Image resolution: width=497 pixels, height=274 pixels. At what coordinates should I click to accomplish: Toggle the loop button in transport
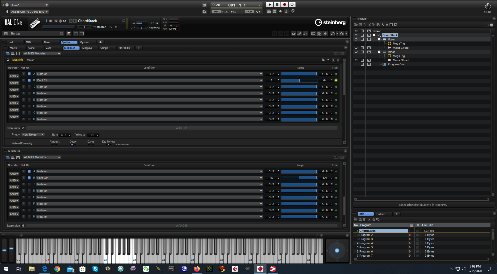click(x=292, y=5)
